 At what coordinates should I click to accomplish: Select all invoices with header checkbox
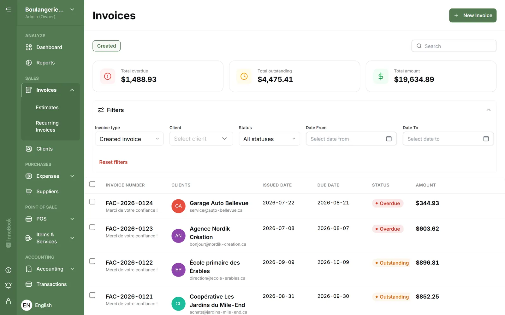point(92,184)
